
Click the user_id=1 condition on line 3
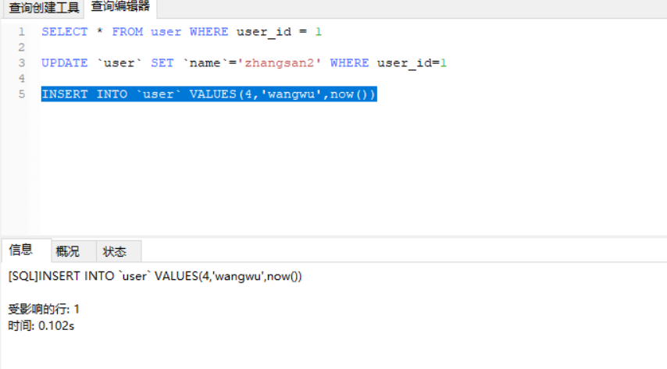tap(412, 63)
